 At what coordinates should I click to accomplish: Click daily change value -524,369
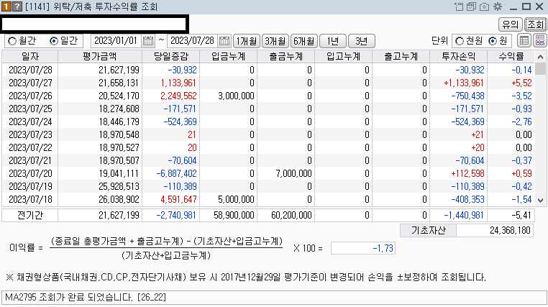pyautogui.click(x=171, y=122)
